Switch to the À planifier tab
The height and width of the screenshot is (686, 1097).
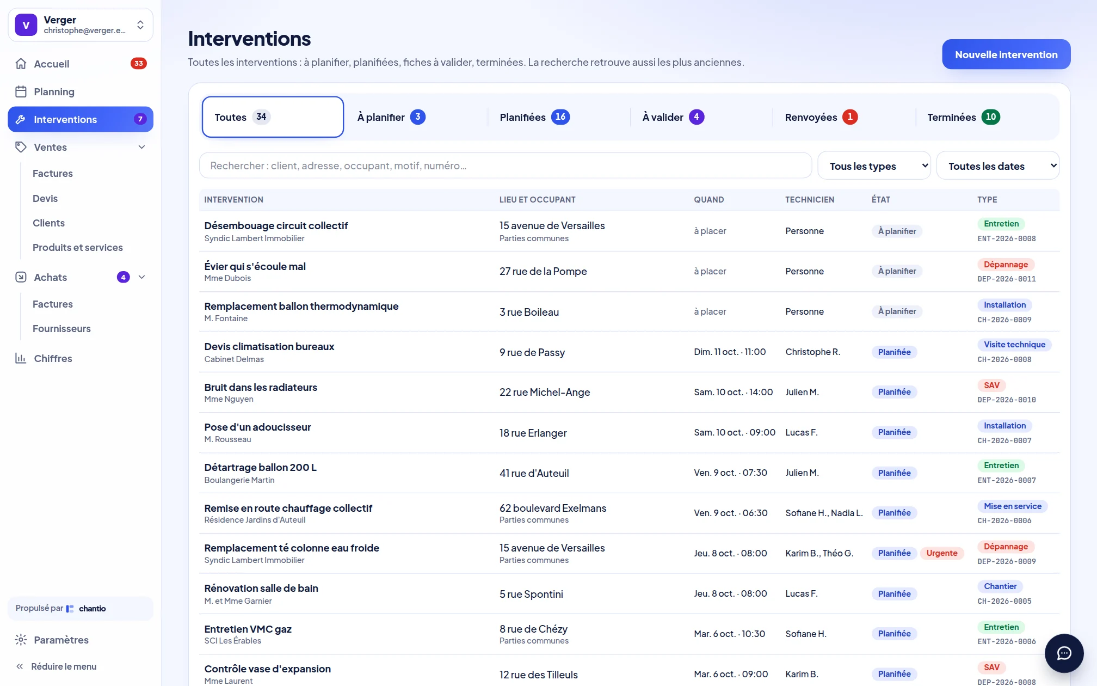pyautogui.click(x=415, y=117)
